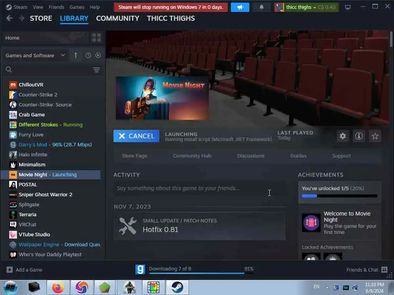Viewport: 394px width, 295px height.
Task: Add Movie Night to favorites star
Action: (x=375, y=136)
